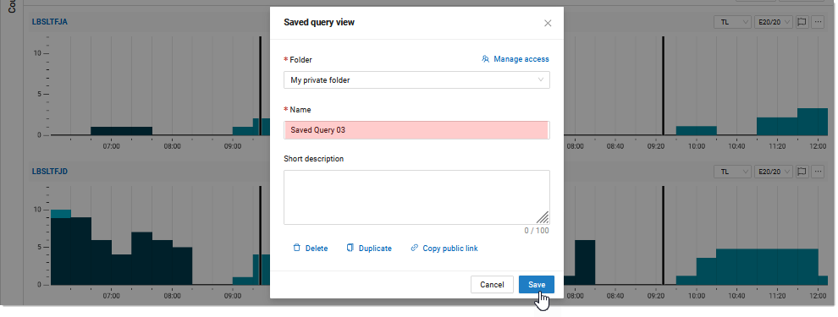The height and width of the screenshot is (317, 838).
Task: Click the flag icon on LBSLTFJD chart
Action: (x=802, y=172)
